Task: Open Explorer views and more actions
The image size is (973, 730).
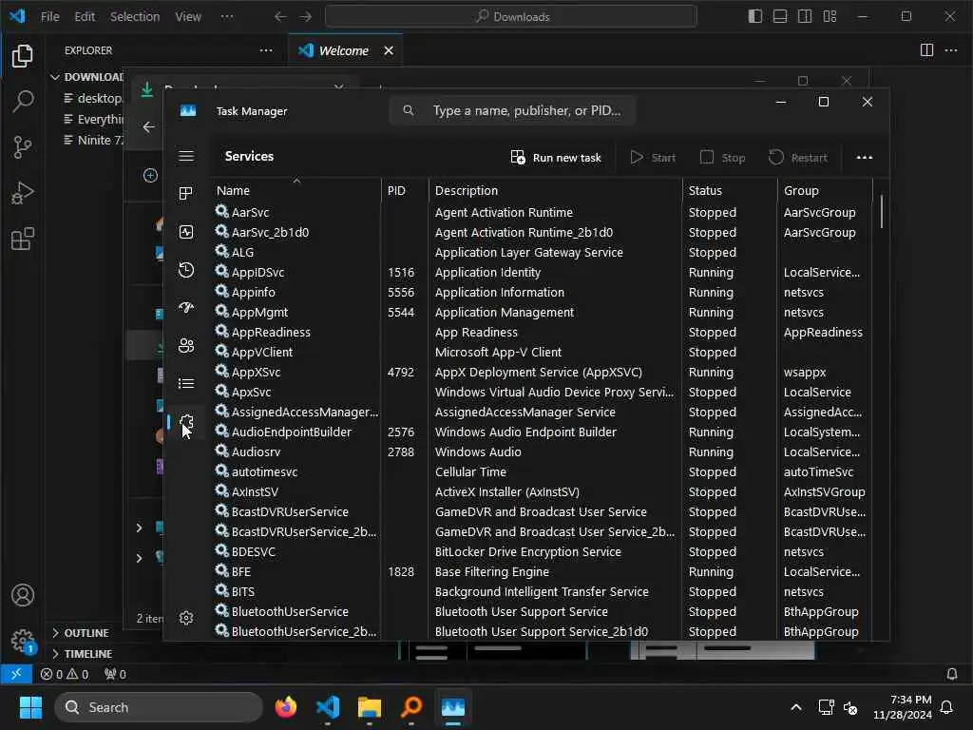Action: pos(266,50)
